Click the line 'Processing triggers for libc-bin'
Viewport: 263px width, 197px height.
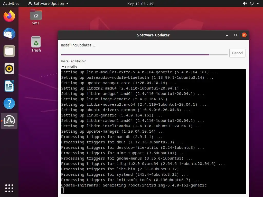pyautogui.click(x=125, y=169)
